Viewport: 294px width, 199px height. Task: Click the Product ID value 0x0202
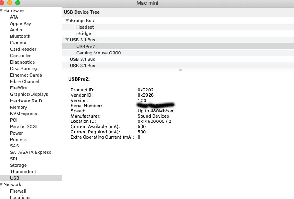(145, 90)
